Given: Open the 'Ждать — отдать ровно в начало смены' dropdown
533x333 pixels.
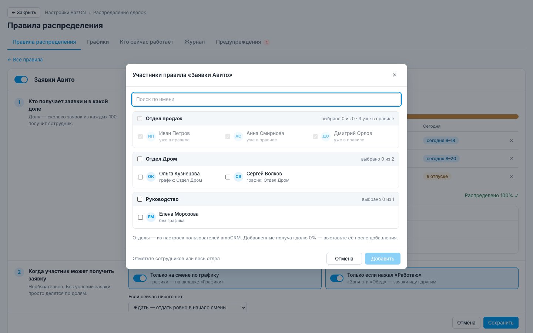Looking at the screenshot, I should tap(188, 307).
